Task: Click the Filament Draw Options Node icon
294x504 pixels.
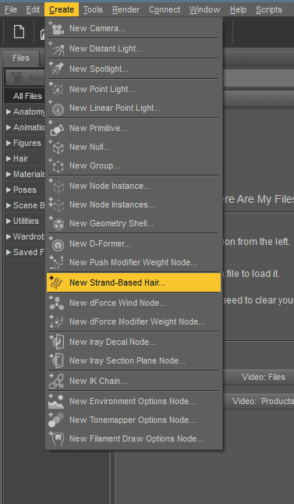Action: point(57,438)
